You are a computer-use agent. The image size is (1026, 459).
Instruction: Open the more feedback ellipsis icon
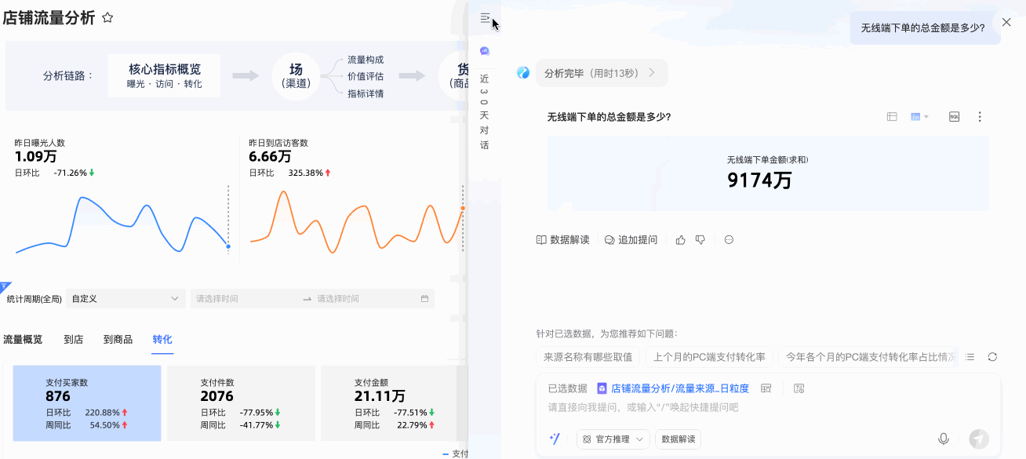(729, 240)
